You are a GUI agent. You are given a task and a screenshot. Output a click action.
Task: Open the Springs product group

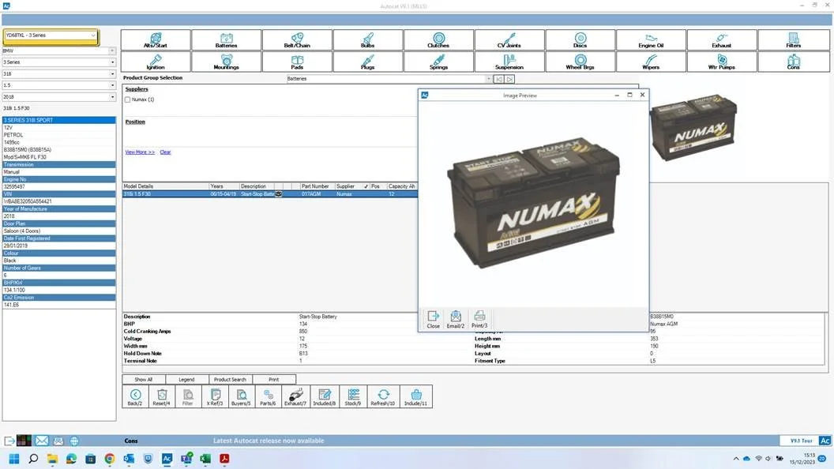[x=438, y=62]
